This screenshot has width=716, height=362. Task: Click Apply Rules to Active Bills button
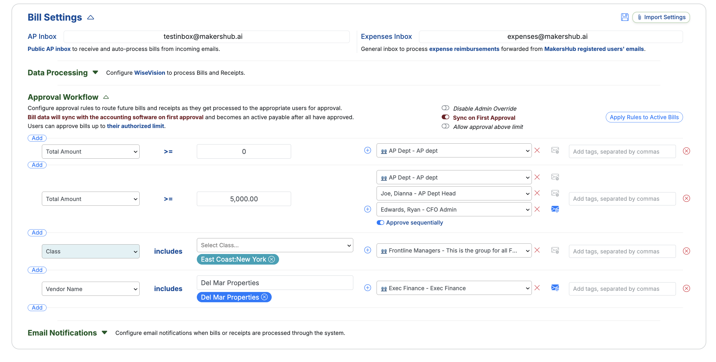[x=644, y=117]
